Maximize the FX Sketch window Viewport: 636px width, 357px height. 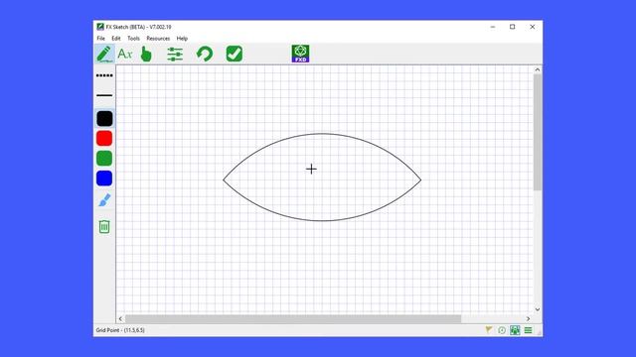click(x=513, y=27)
